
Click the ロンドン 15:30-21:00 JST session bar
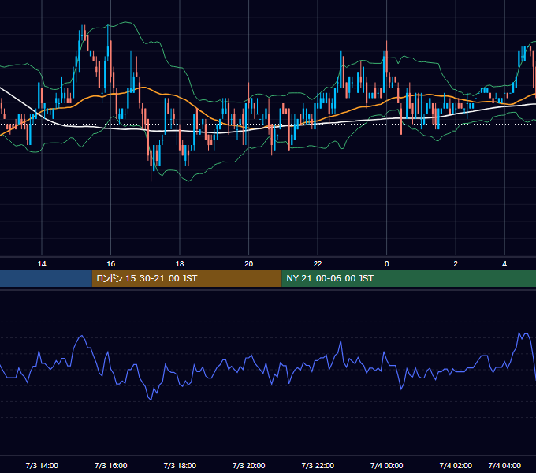pos(187,278)
